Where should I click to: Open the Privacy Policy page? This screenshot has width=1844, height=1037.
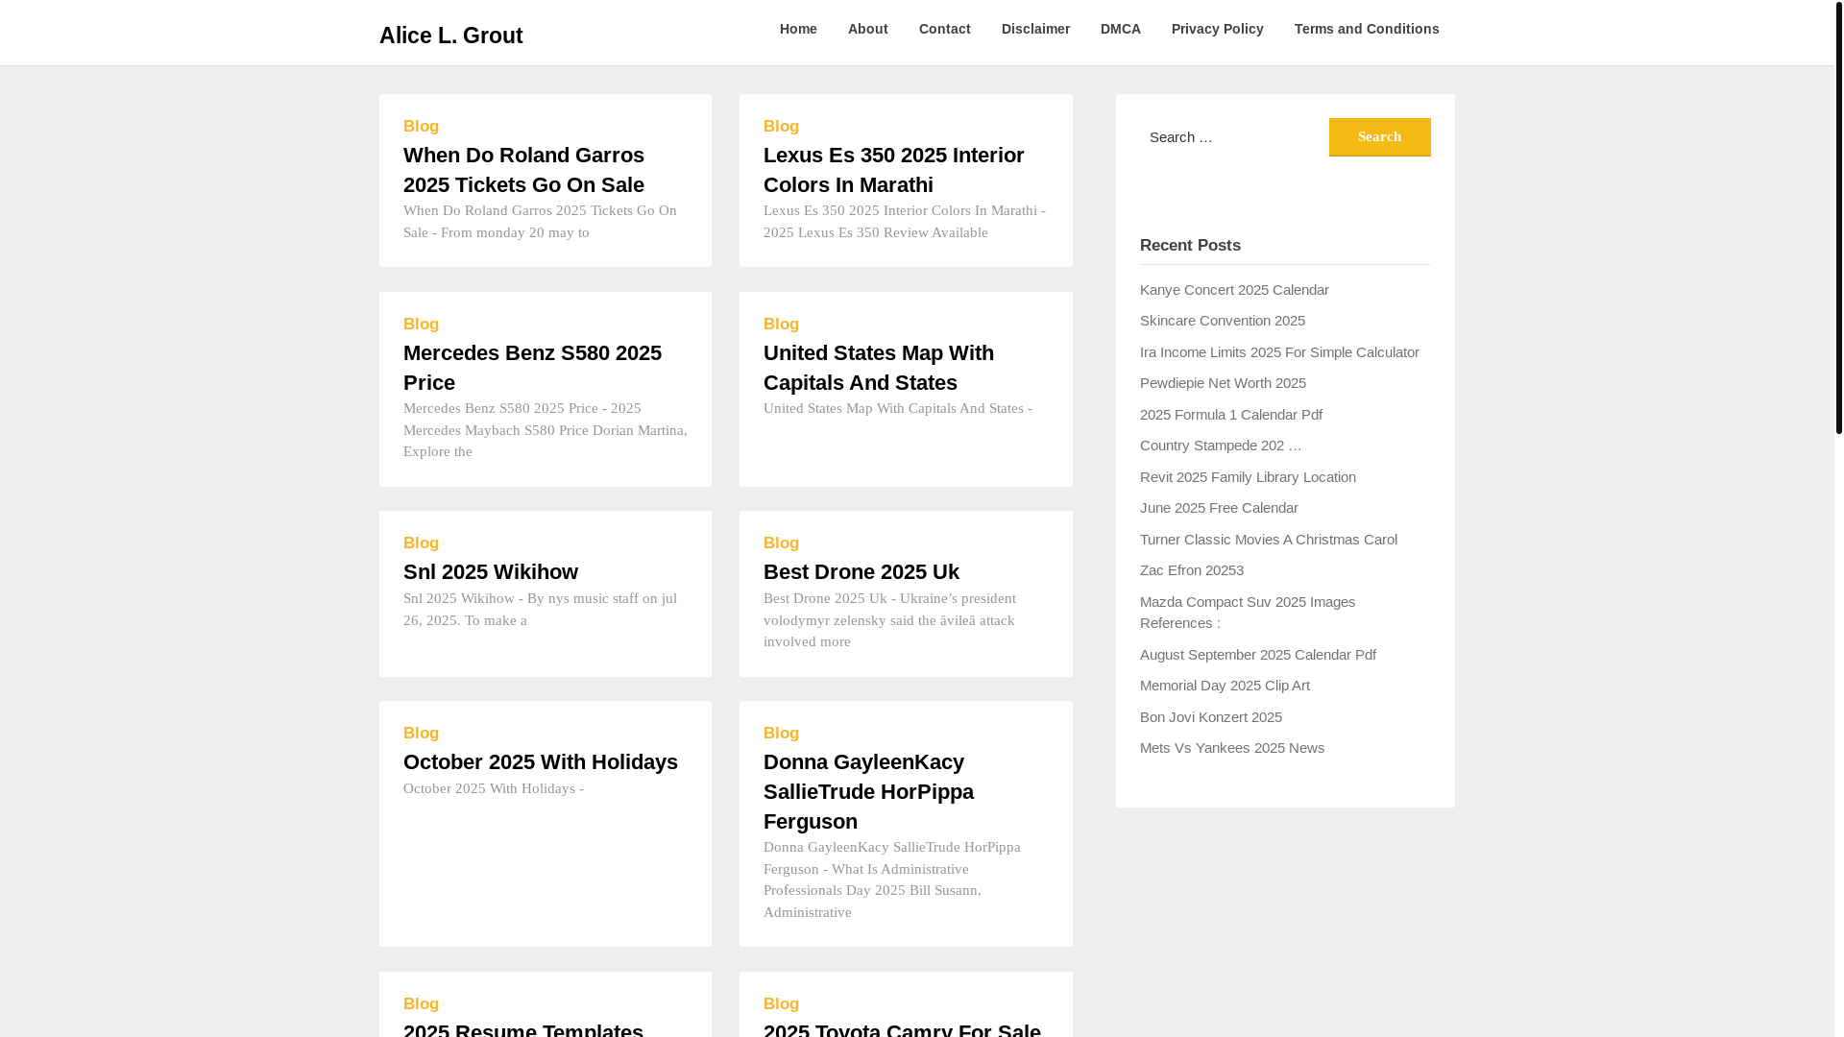(x=1217, y=29)
